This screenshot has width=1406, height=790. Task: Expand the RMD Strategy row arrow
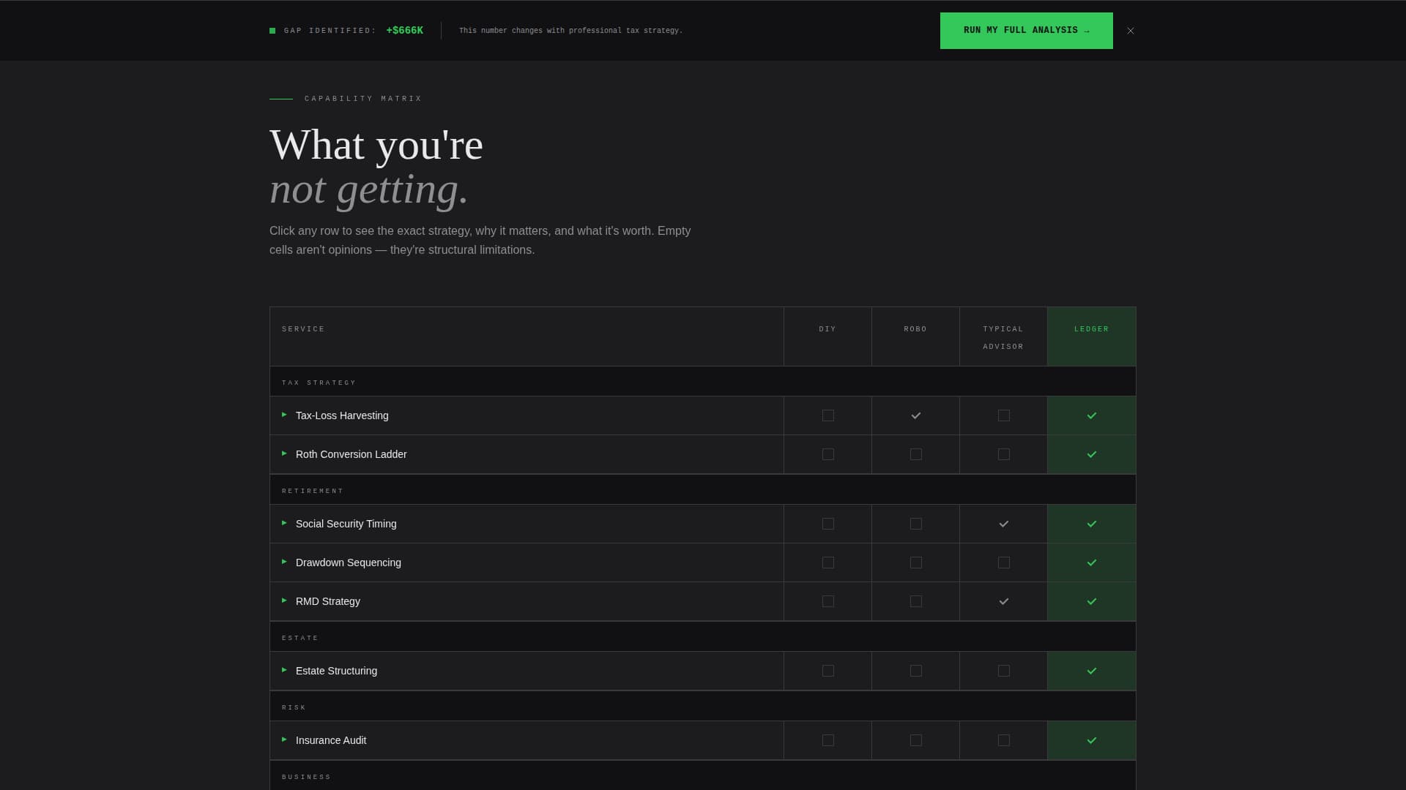(x=284, y=601)
